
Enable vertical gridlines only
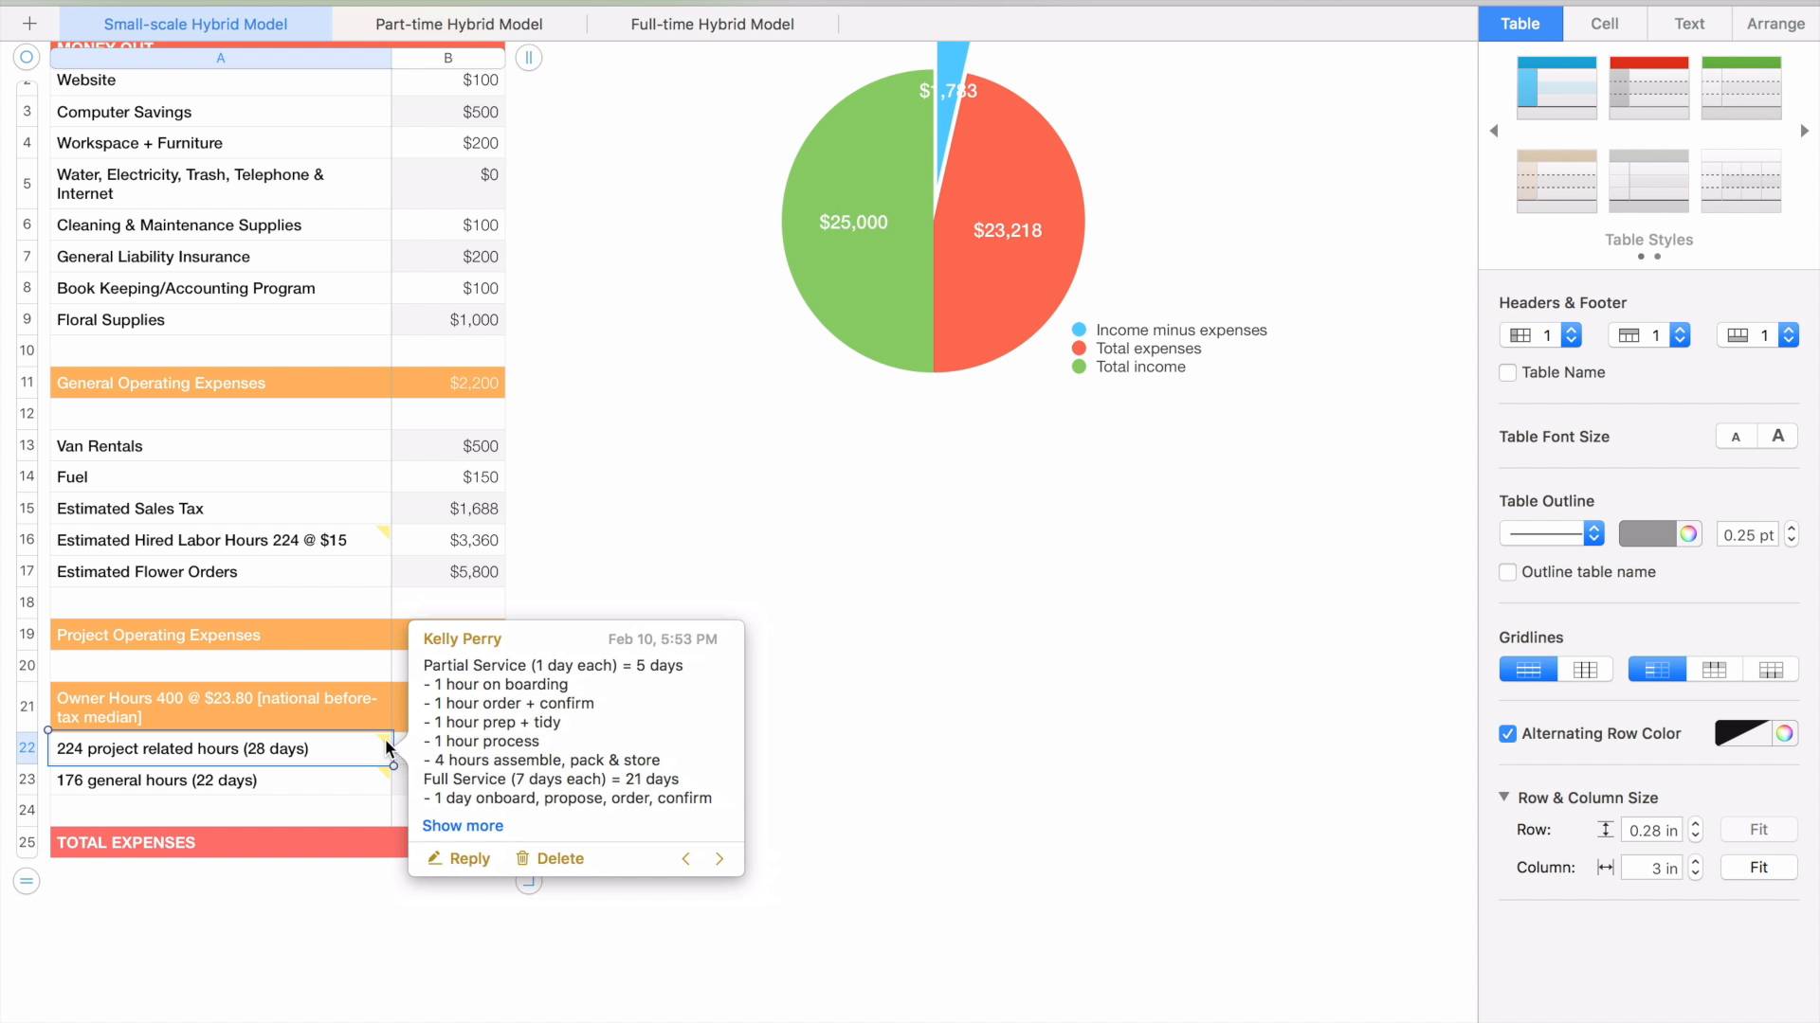[x=1585, y=668]
